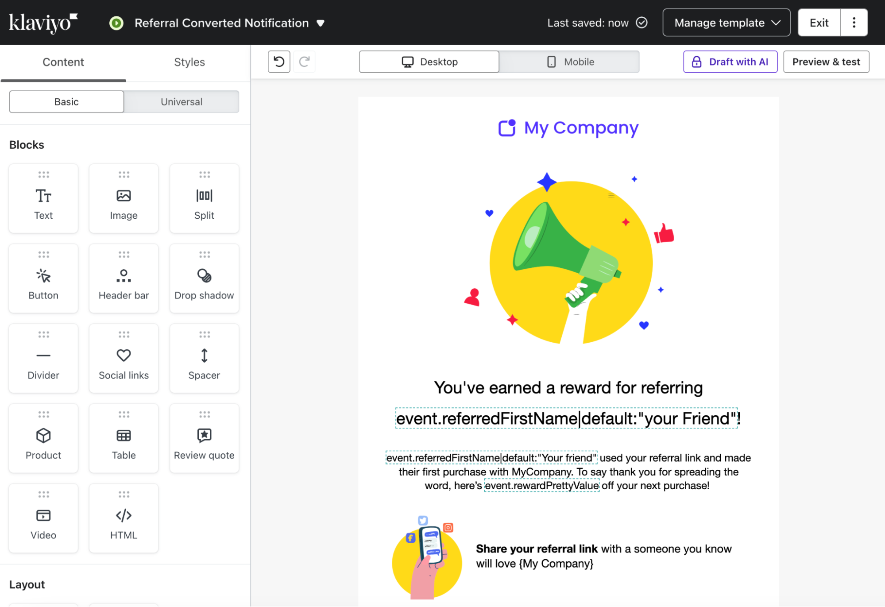The image size is (885, 607).
Task: Pick the Split block icon
Action: 204,196
